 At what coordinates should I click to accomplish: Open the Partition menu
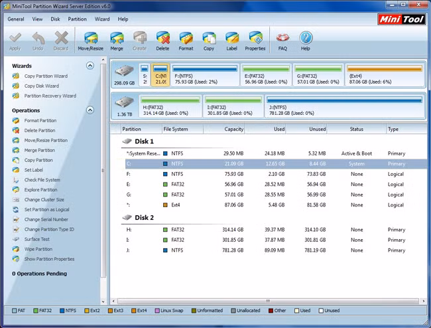77,19
